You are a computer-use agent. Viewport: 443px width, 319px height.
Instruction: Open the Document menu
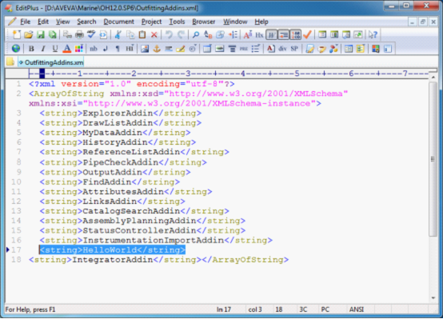pos(118,22)
